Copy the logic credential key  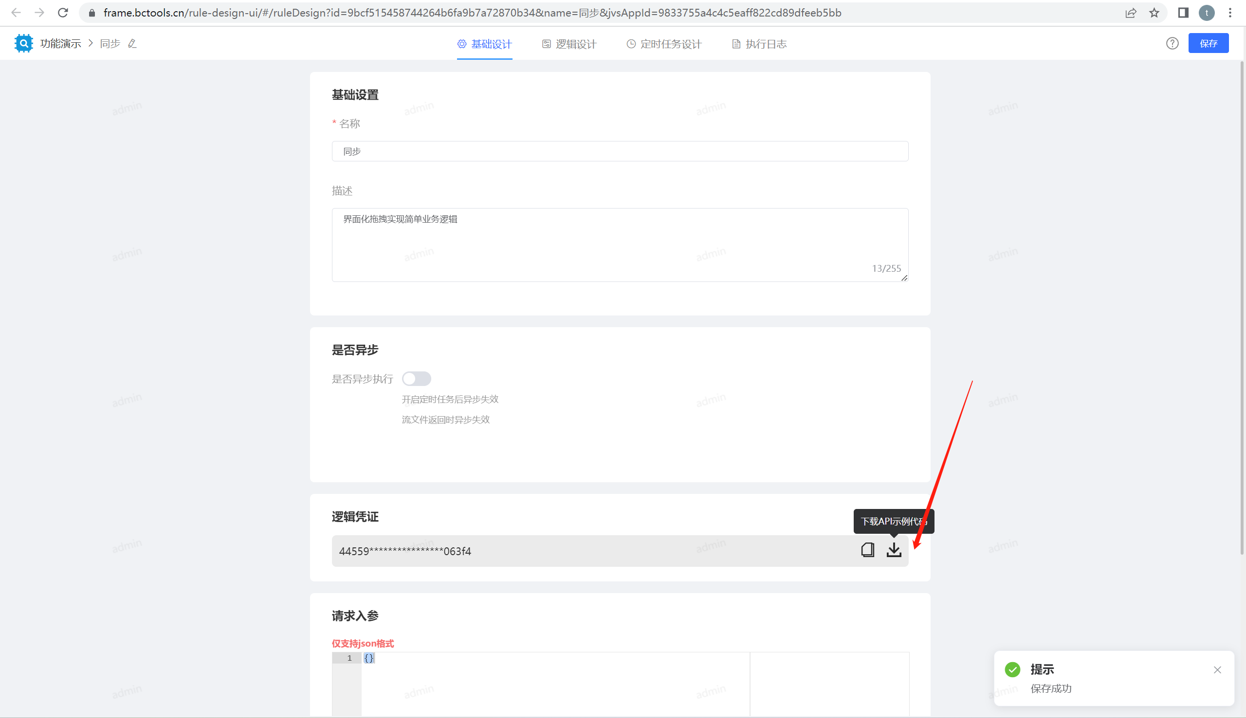pos(867,550)
